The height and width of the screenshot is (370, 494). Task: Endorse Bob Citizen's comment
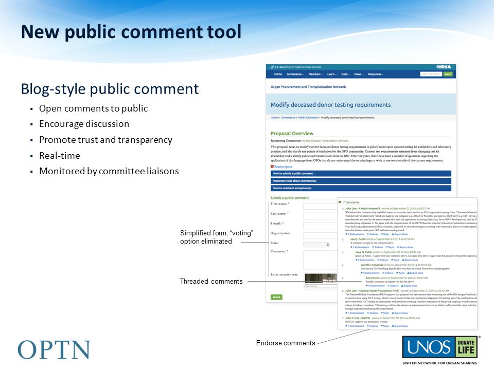pyautogui.click(x=393, y=286)
